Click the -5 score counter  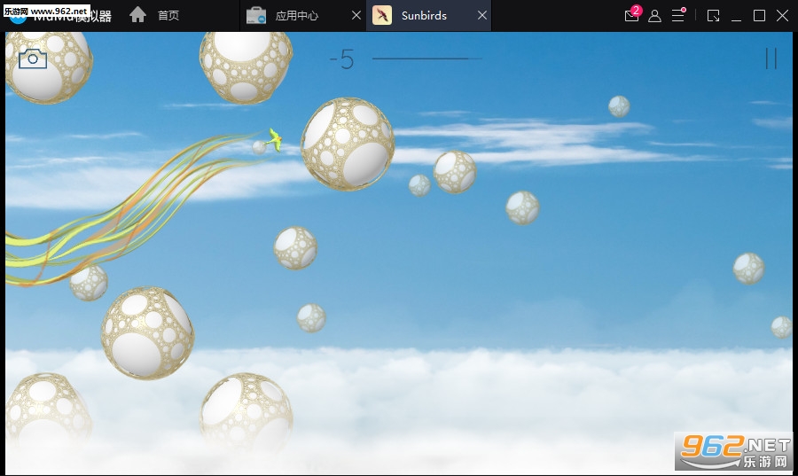(341, 59)
